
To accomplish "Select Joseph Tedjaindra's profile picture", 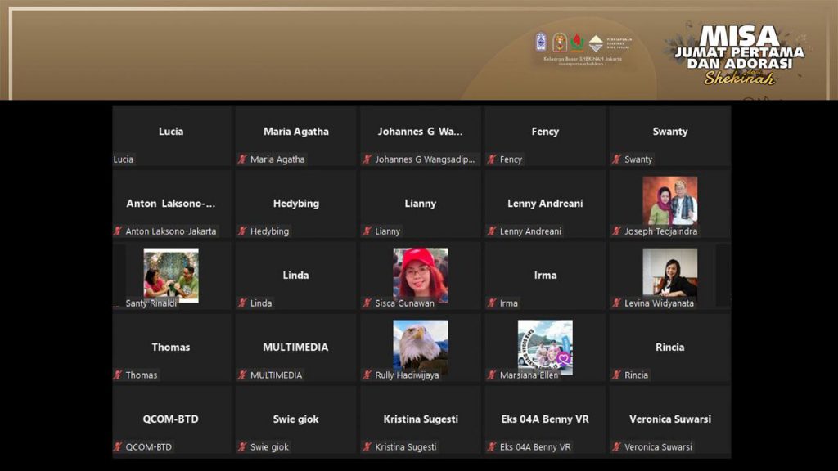I will pos(669,200).
